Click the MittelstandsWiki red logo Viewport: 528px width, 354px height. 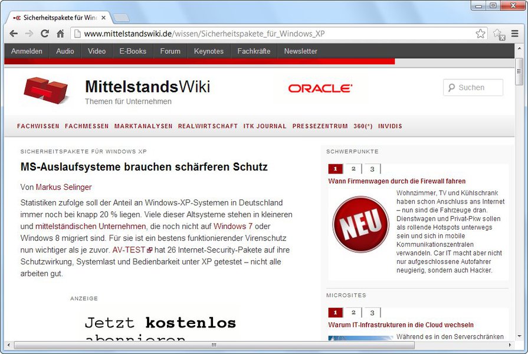pyautogui.click(x=45, y=90)
